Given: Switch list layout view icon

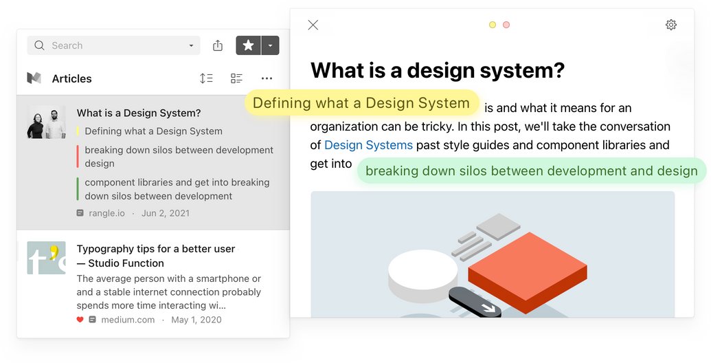Looking at the screenshot, I should 236,78.
